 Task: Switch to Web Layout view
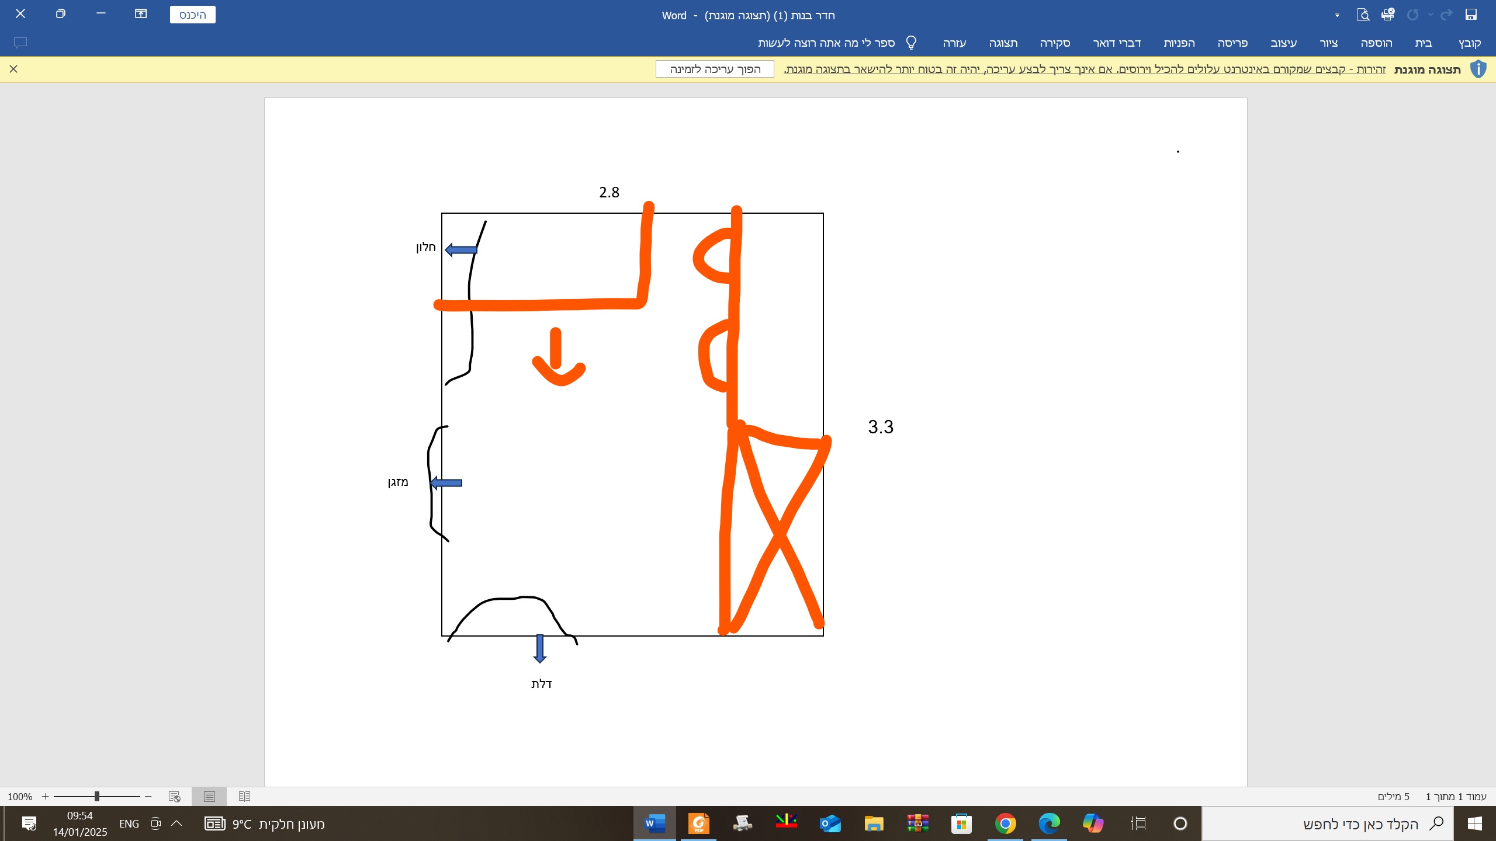click(x=174, y=797)
